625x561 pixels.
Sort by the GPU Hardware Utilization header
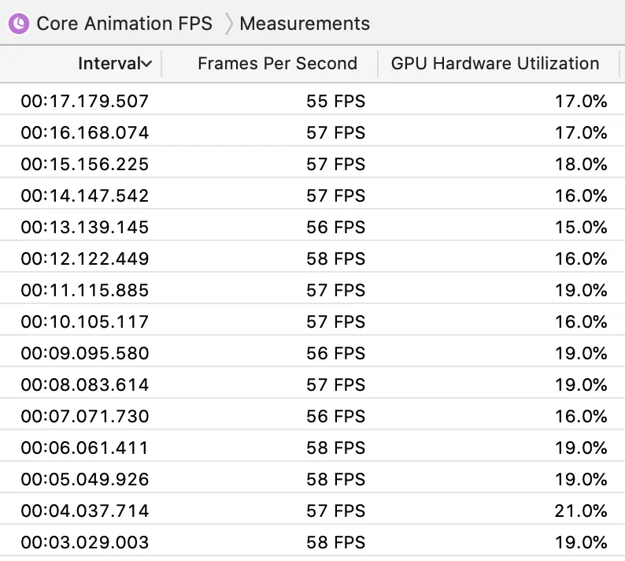(x=494, y=64)
